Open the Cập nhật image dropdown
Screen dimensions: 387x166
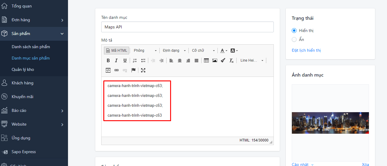pos(303,165)
